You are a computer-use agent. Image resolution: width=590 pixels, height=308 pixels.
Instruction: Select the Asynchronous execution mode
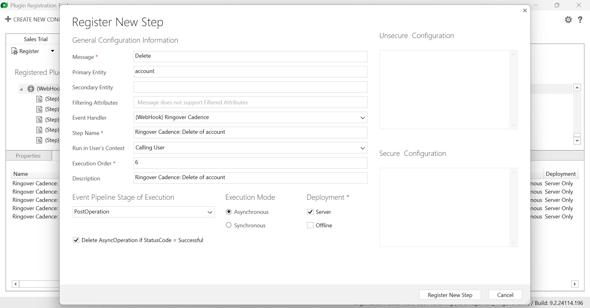228,212
